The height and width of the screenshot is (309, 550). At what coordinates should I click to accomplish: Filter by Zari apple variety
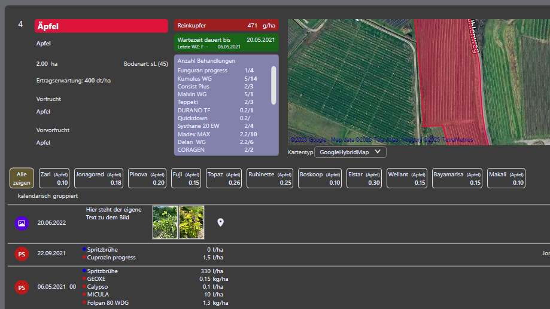tap(54, 178)
